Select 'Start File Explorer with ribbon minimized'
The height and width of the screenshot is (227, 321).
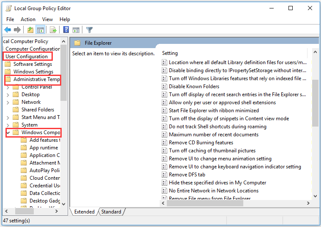click(214, 111)
